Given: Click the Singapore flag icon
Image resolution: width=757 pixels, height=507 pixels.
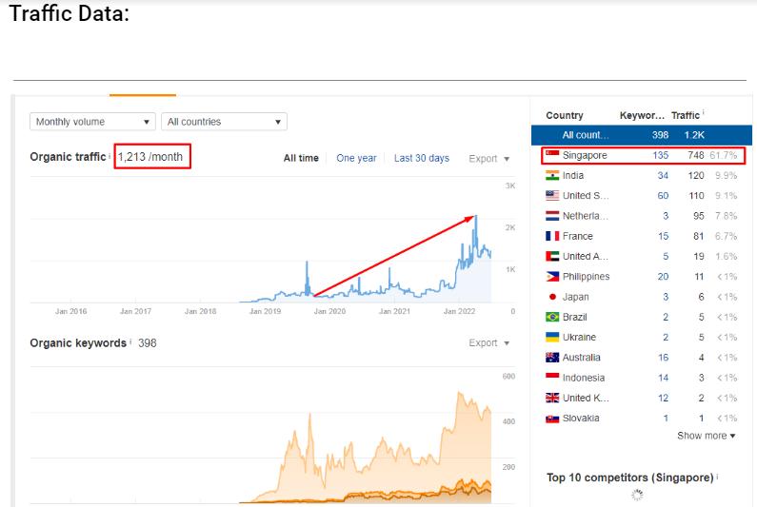Looking at the screenshot, I should click(x=552, y=155).
